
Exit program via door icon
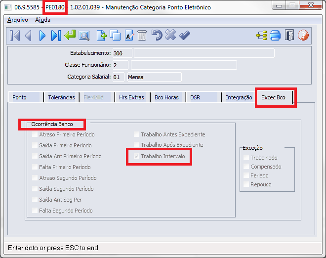coord(289,35)
